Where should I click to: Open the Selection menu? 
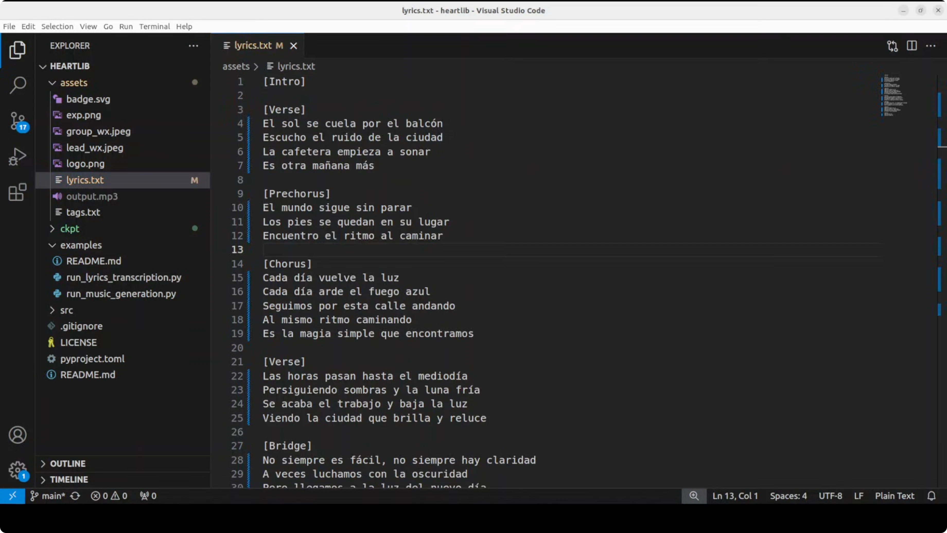click(57, 27)
